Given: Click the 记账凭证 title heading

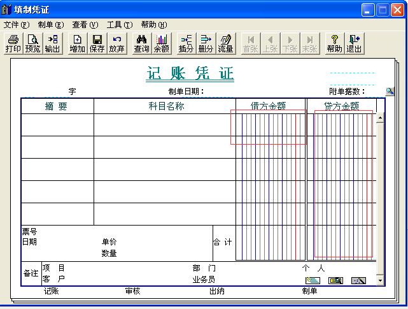Looking at the screenshot, I should click(x=190, y=73).
